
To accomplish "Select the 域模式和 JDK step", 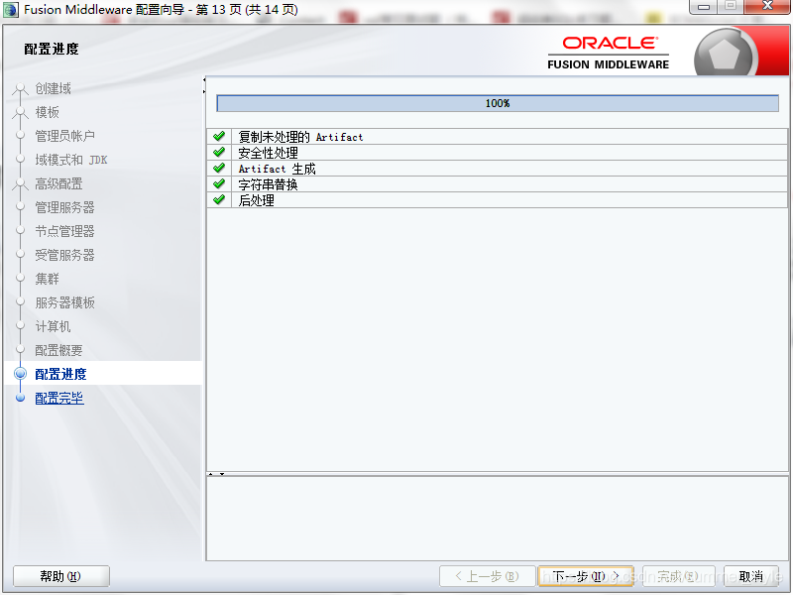I will point(70,160).
